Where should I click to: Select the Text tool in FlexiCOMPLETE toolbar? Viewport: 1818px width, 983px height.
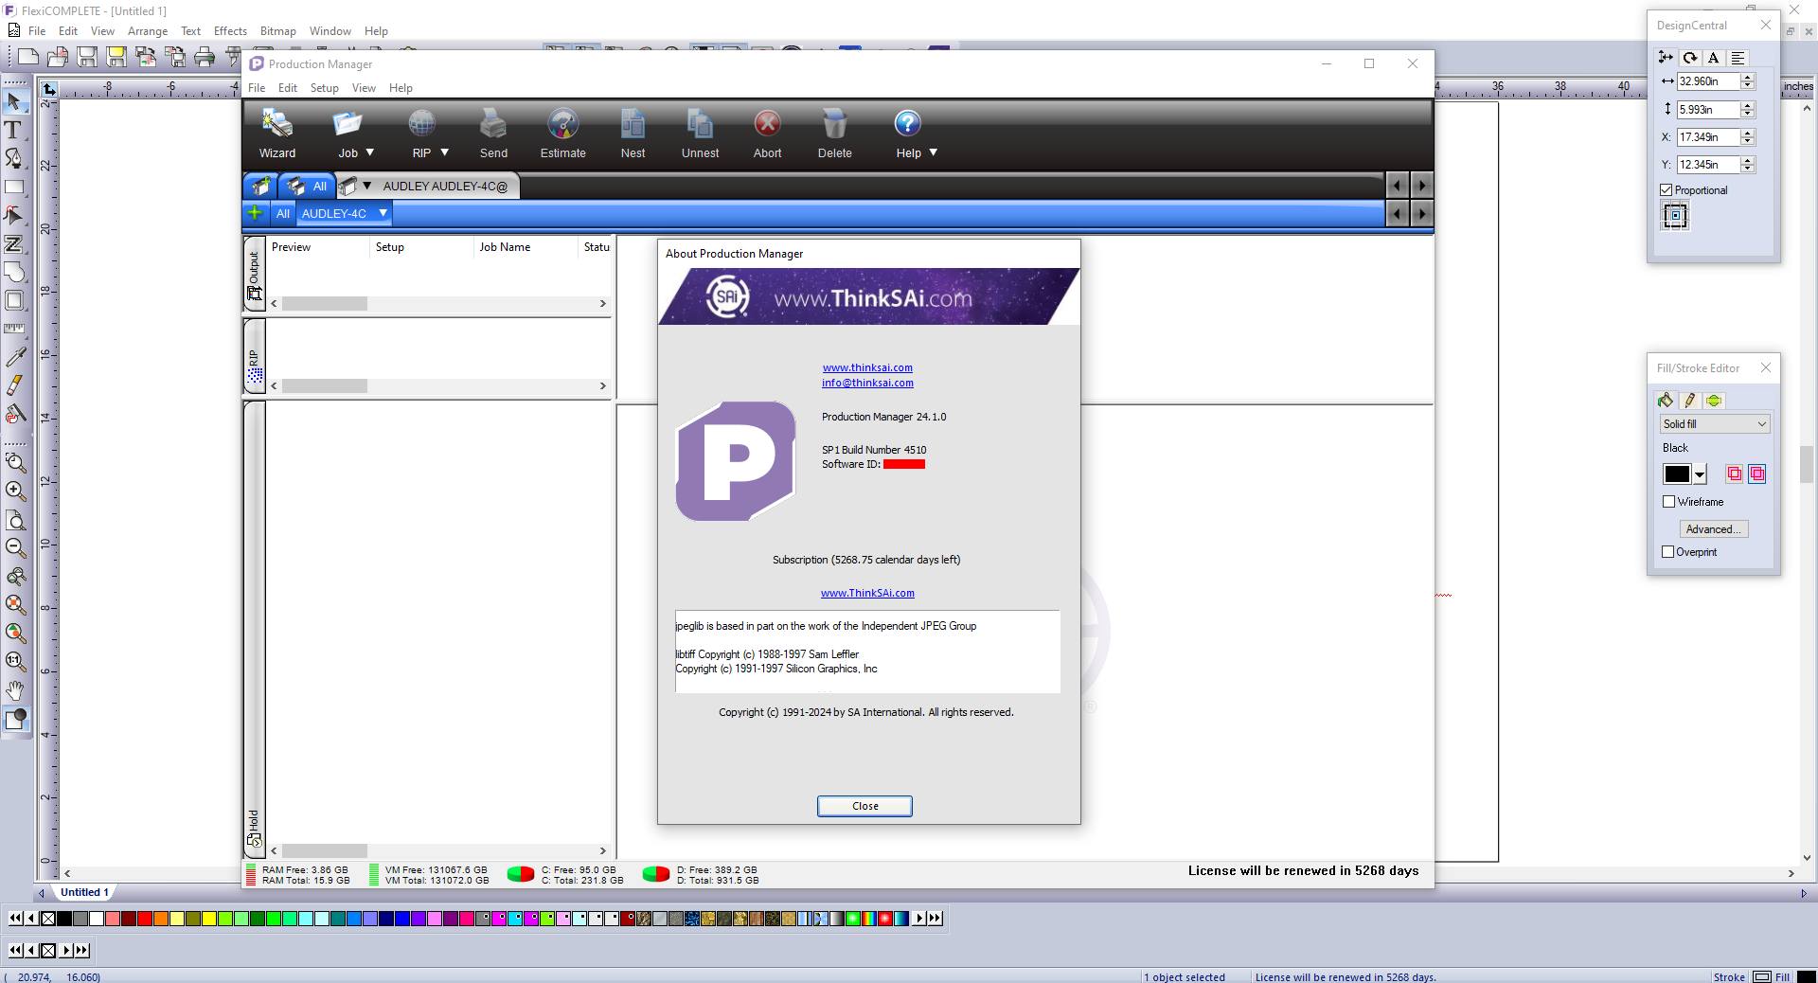[x=14, y=130]
